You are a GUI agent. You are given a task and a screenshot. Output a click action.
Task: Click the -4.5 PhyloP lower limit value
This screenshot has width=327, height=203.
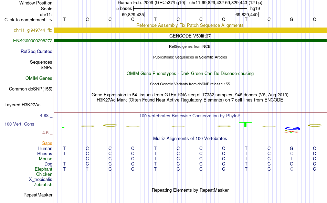pyautogui.click(x=45, y=132)
